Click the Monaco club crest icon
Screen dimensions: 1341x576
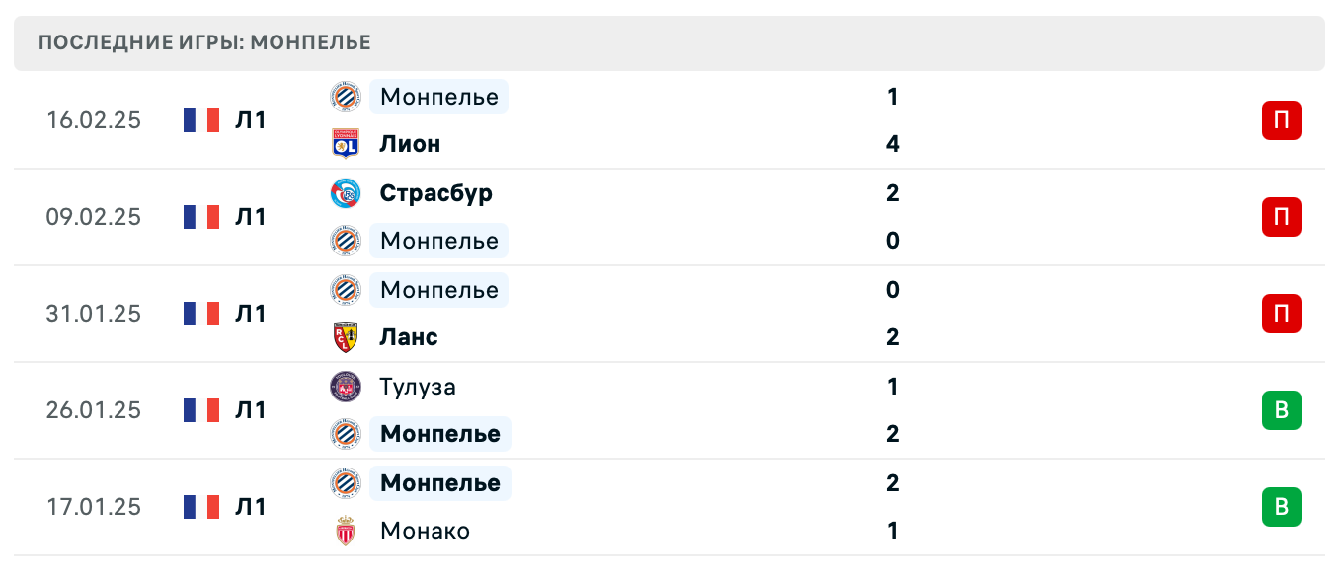(346, 531)
